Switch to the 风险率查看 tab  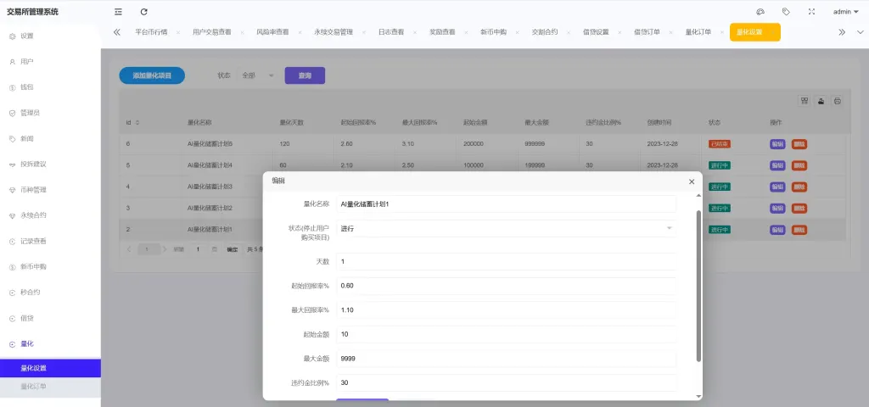272,32
